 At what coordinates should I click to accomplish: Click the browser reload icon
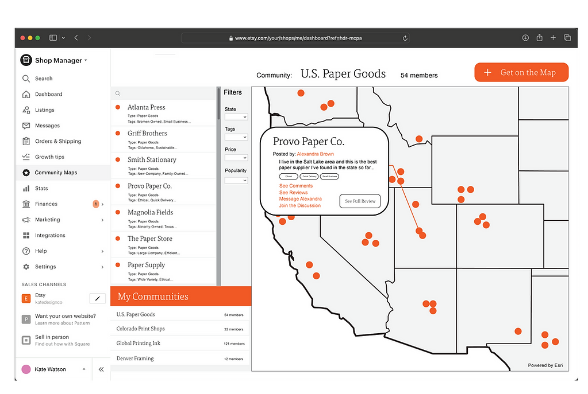405,38
